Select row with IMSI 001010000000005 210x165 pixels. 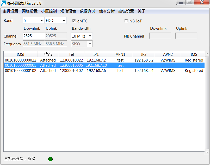[x=104, y=65]
